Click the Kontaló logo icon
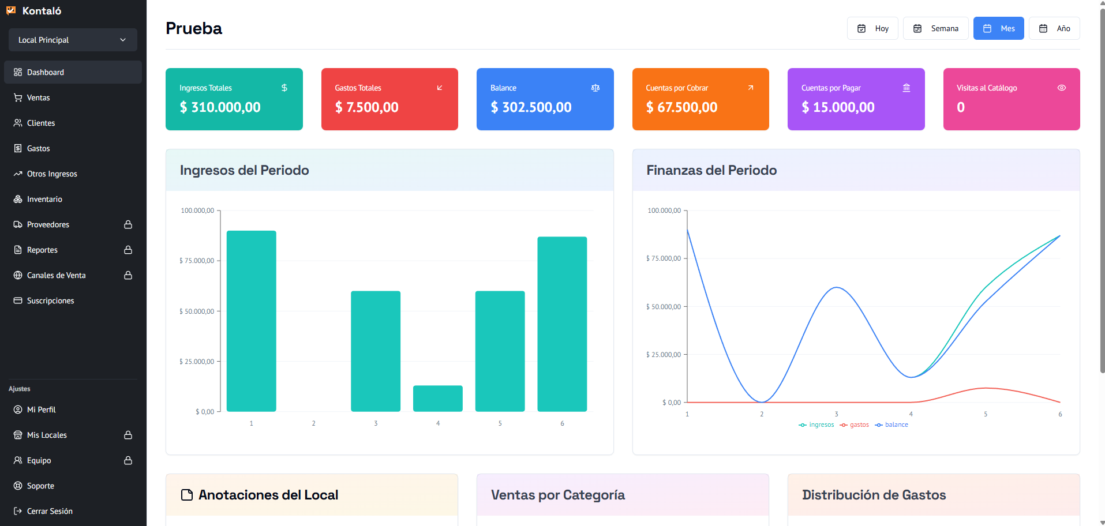 tap(11, 10)
